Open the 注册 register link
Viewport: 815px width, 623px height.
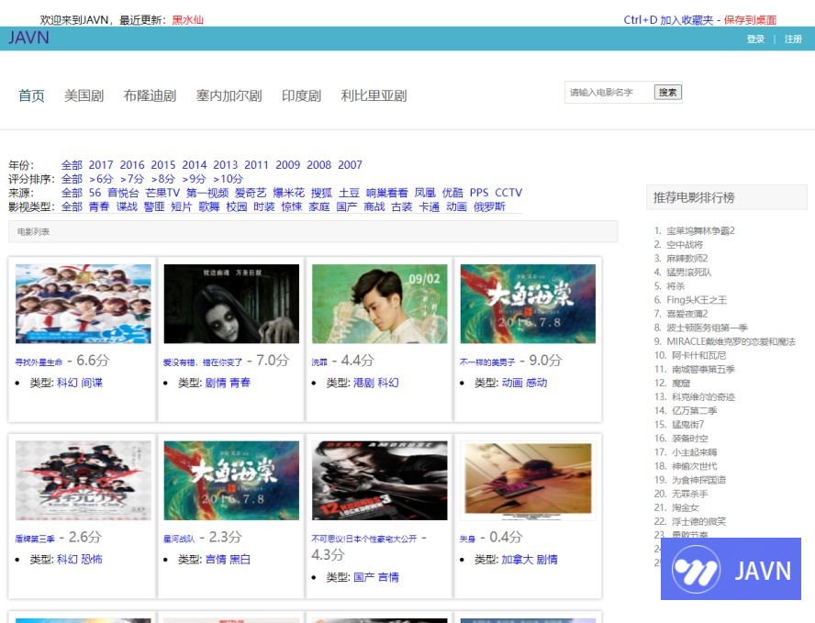(x=793, y=39)
